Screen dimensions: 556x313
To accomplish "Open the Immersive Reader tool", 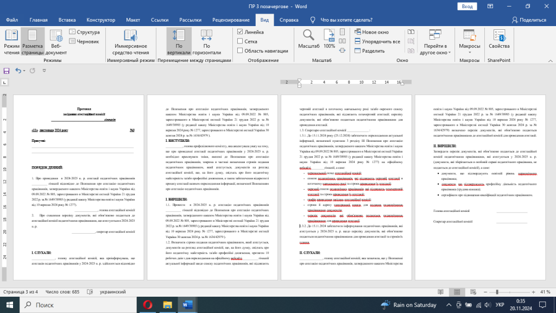I will click(130, 42).
